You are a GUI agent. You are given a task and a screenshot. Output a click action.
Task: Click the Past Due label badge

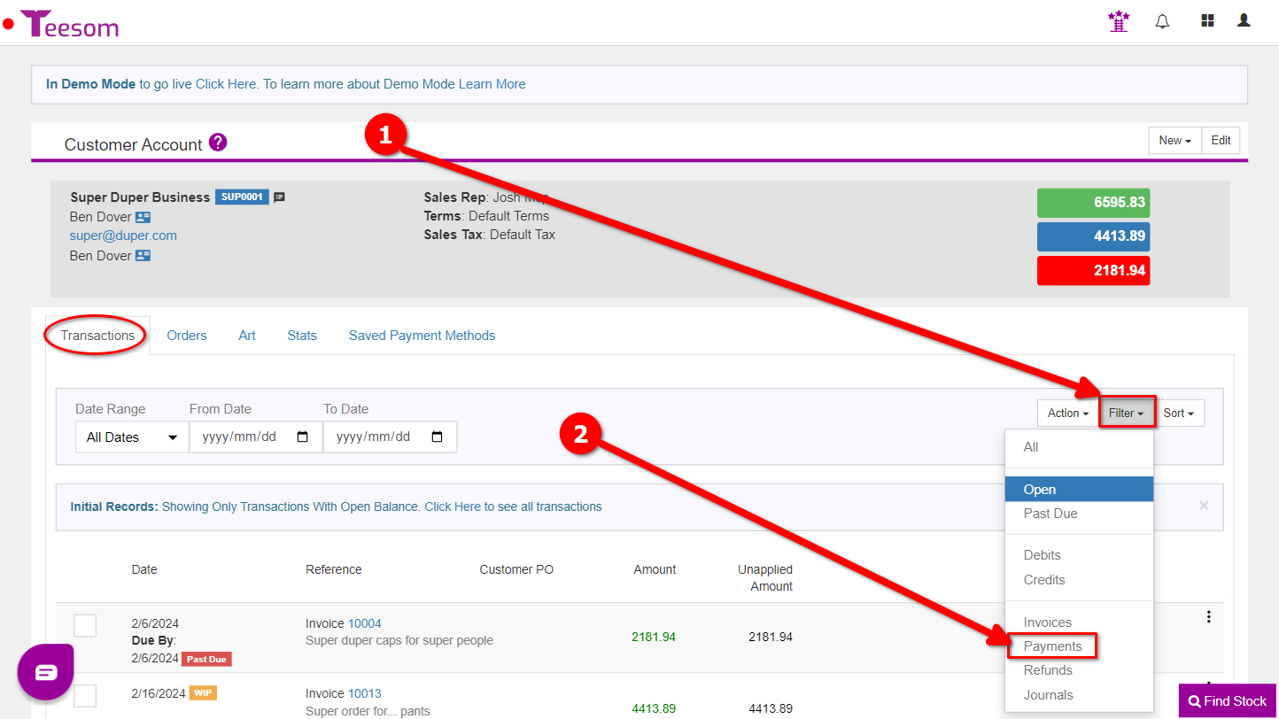(x=206, y=659)
